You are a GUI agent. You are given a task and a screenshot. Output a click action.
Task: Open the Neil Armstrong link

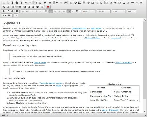(x=79, y=28)
